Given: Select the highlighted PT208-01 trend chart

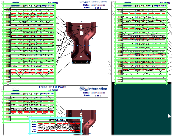Looking at the screenshot, I should pos(55,126).
